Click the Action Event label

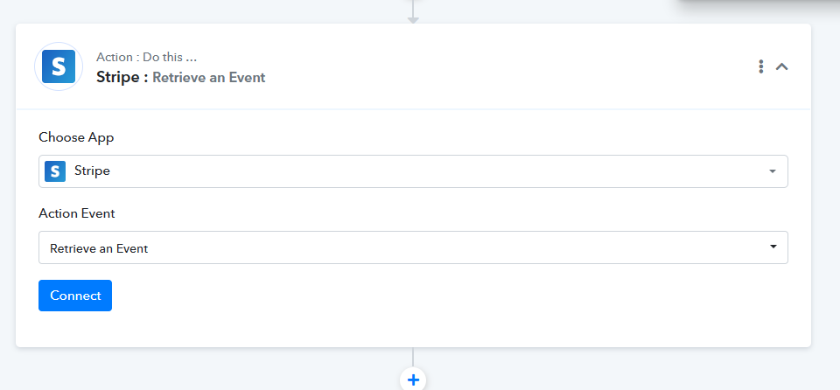(77, 213)
